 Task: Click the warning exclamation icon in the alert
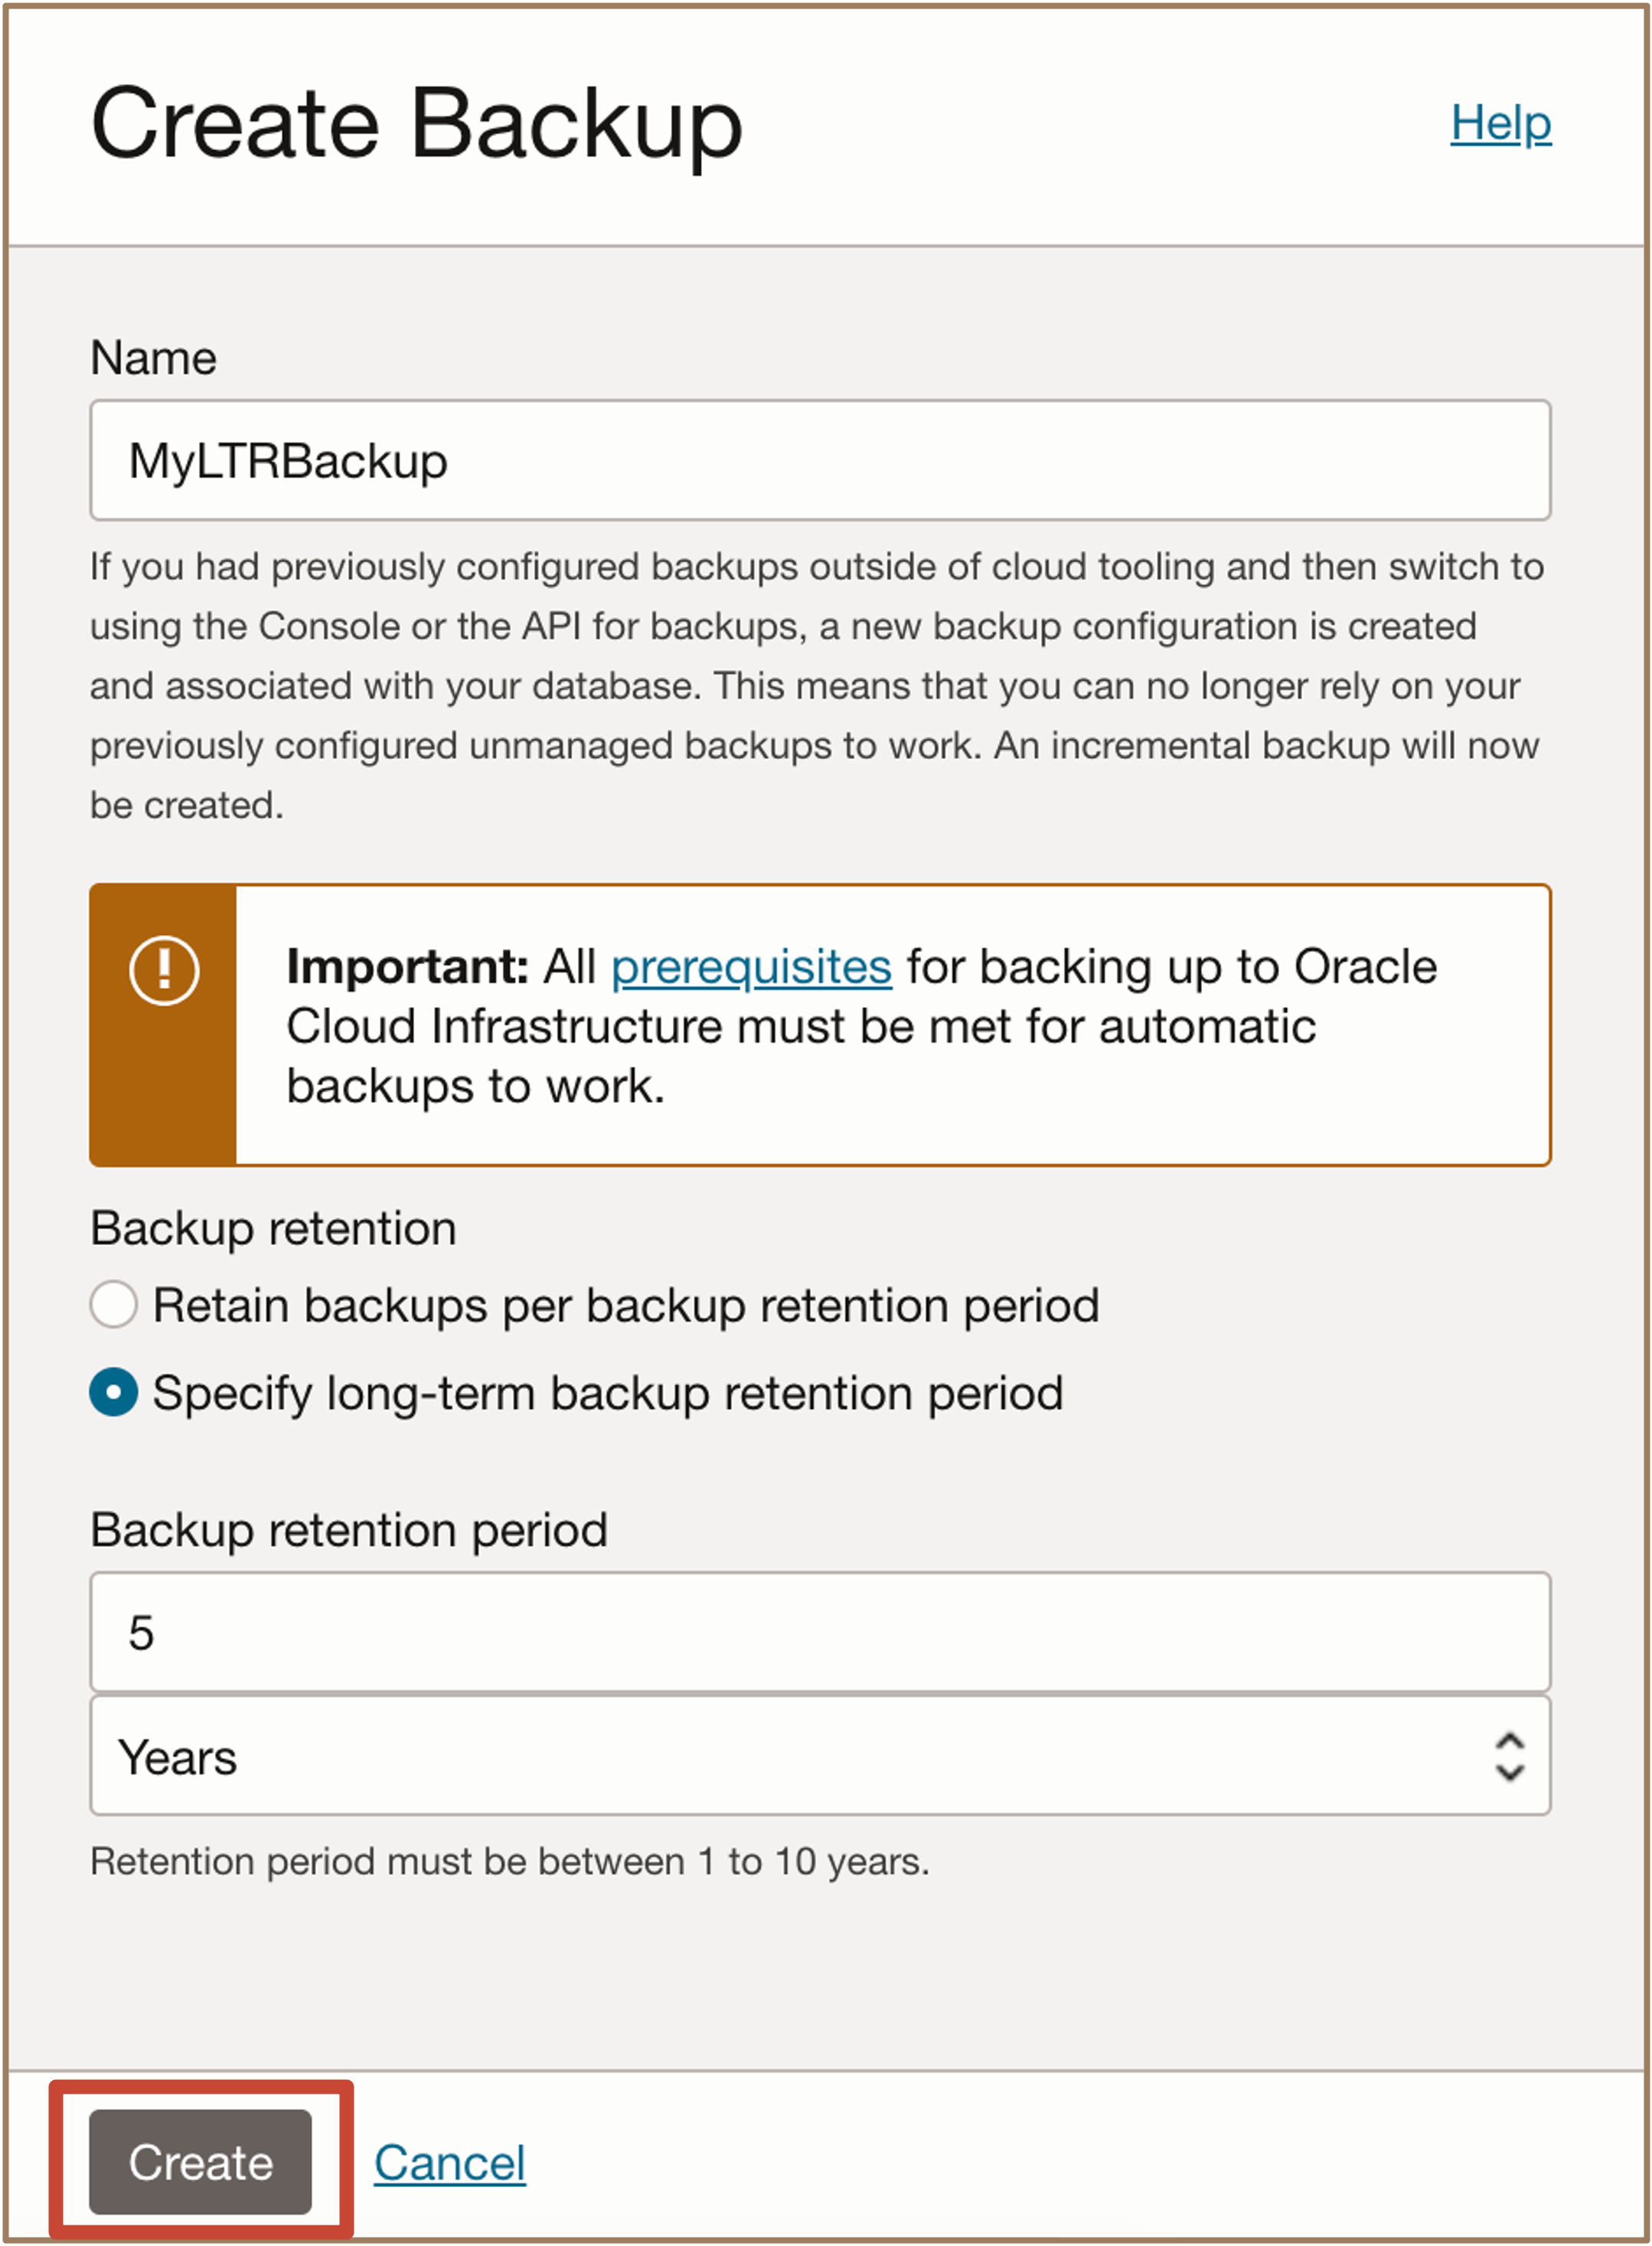coord(164,969)
